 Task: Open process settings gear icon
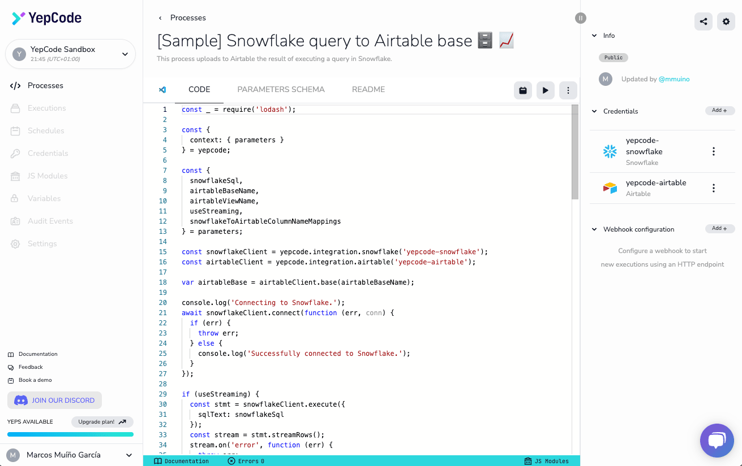pos(726,21)
